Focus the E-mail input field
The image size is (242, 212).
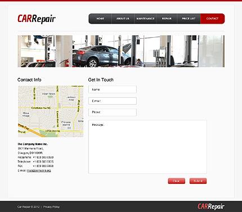pos(113,101)
